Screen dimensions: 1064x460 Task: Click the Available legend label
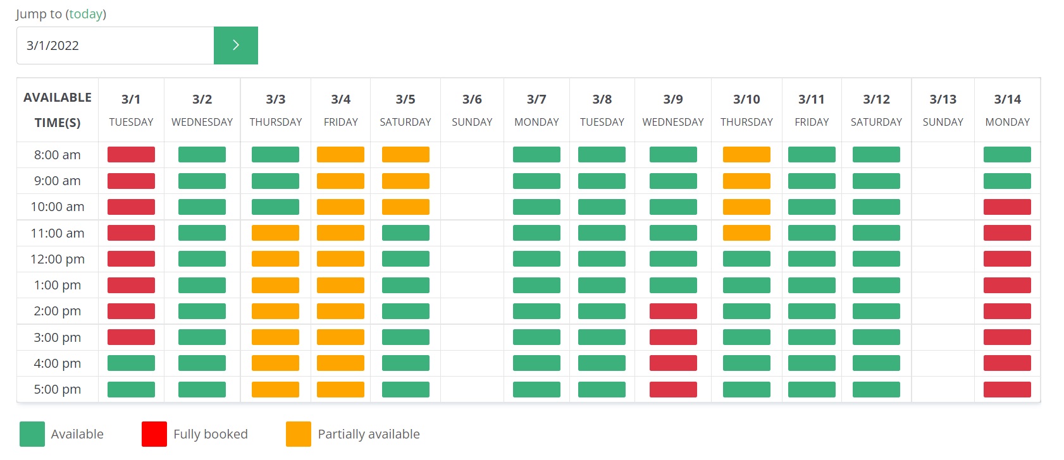(77, 434)
